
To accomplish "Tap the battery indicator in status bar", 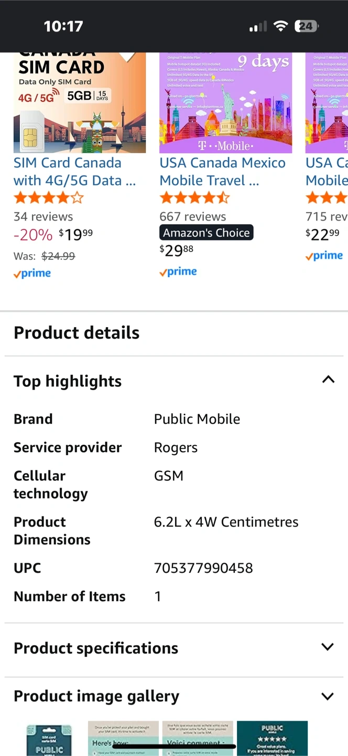I will click(x=306, y=26).
